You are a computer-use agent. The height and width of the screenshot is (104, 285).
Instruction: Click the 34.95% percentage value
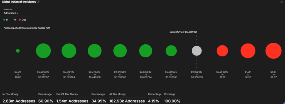click(x=99, y=101)
